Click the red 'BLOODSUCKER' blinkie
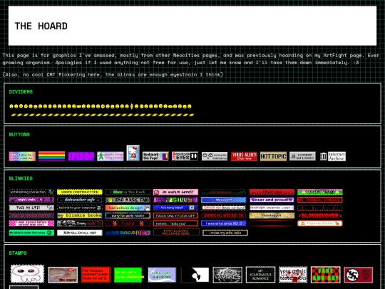This screenshot has height=289, width=385. pyautogui.click(x=320, y=216)
